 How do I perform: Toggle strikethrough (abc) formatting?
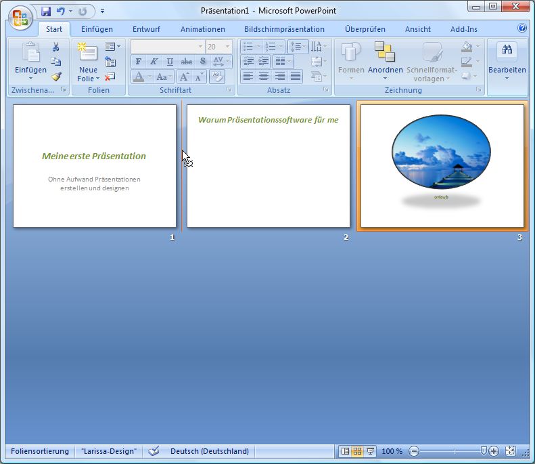(x=186, y=62)
